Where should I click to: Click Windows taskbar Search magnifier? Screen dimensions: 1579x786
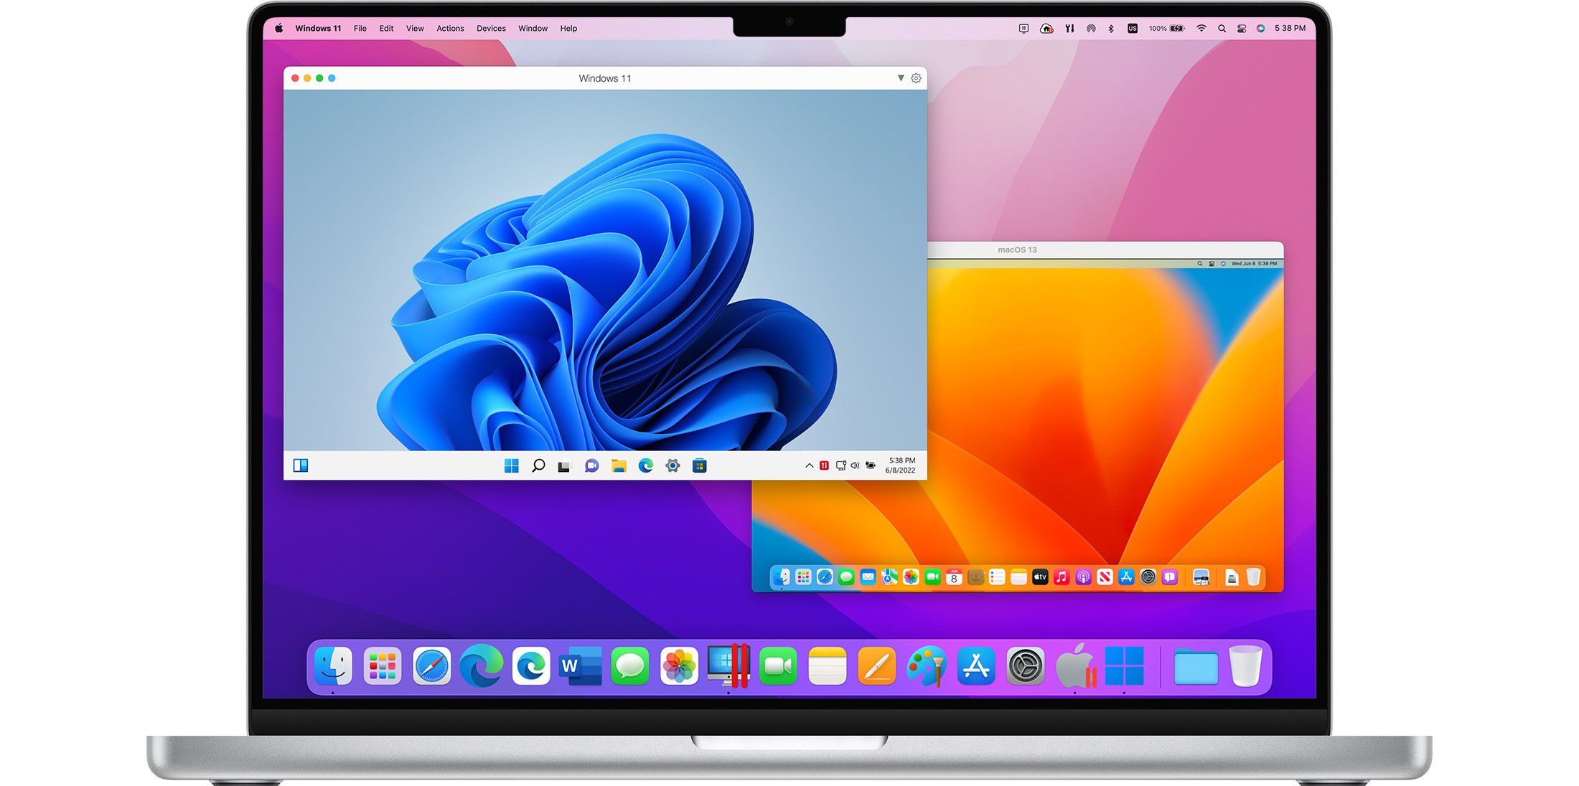click(538, 466)
